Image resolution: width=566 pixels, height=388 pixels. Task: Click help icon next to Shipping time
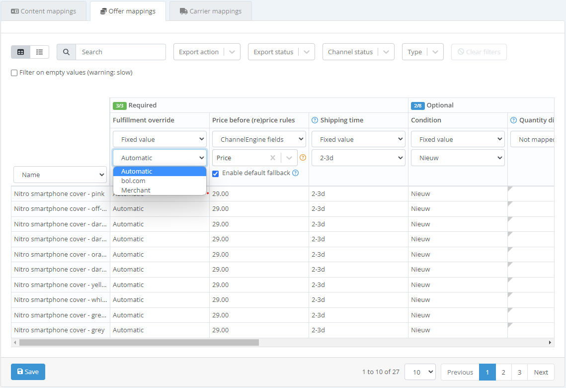pos(315,120)
